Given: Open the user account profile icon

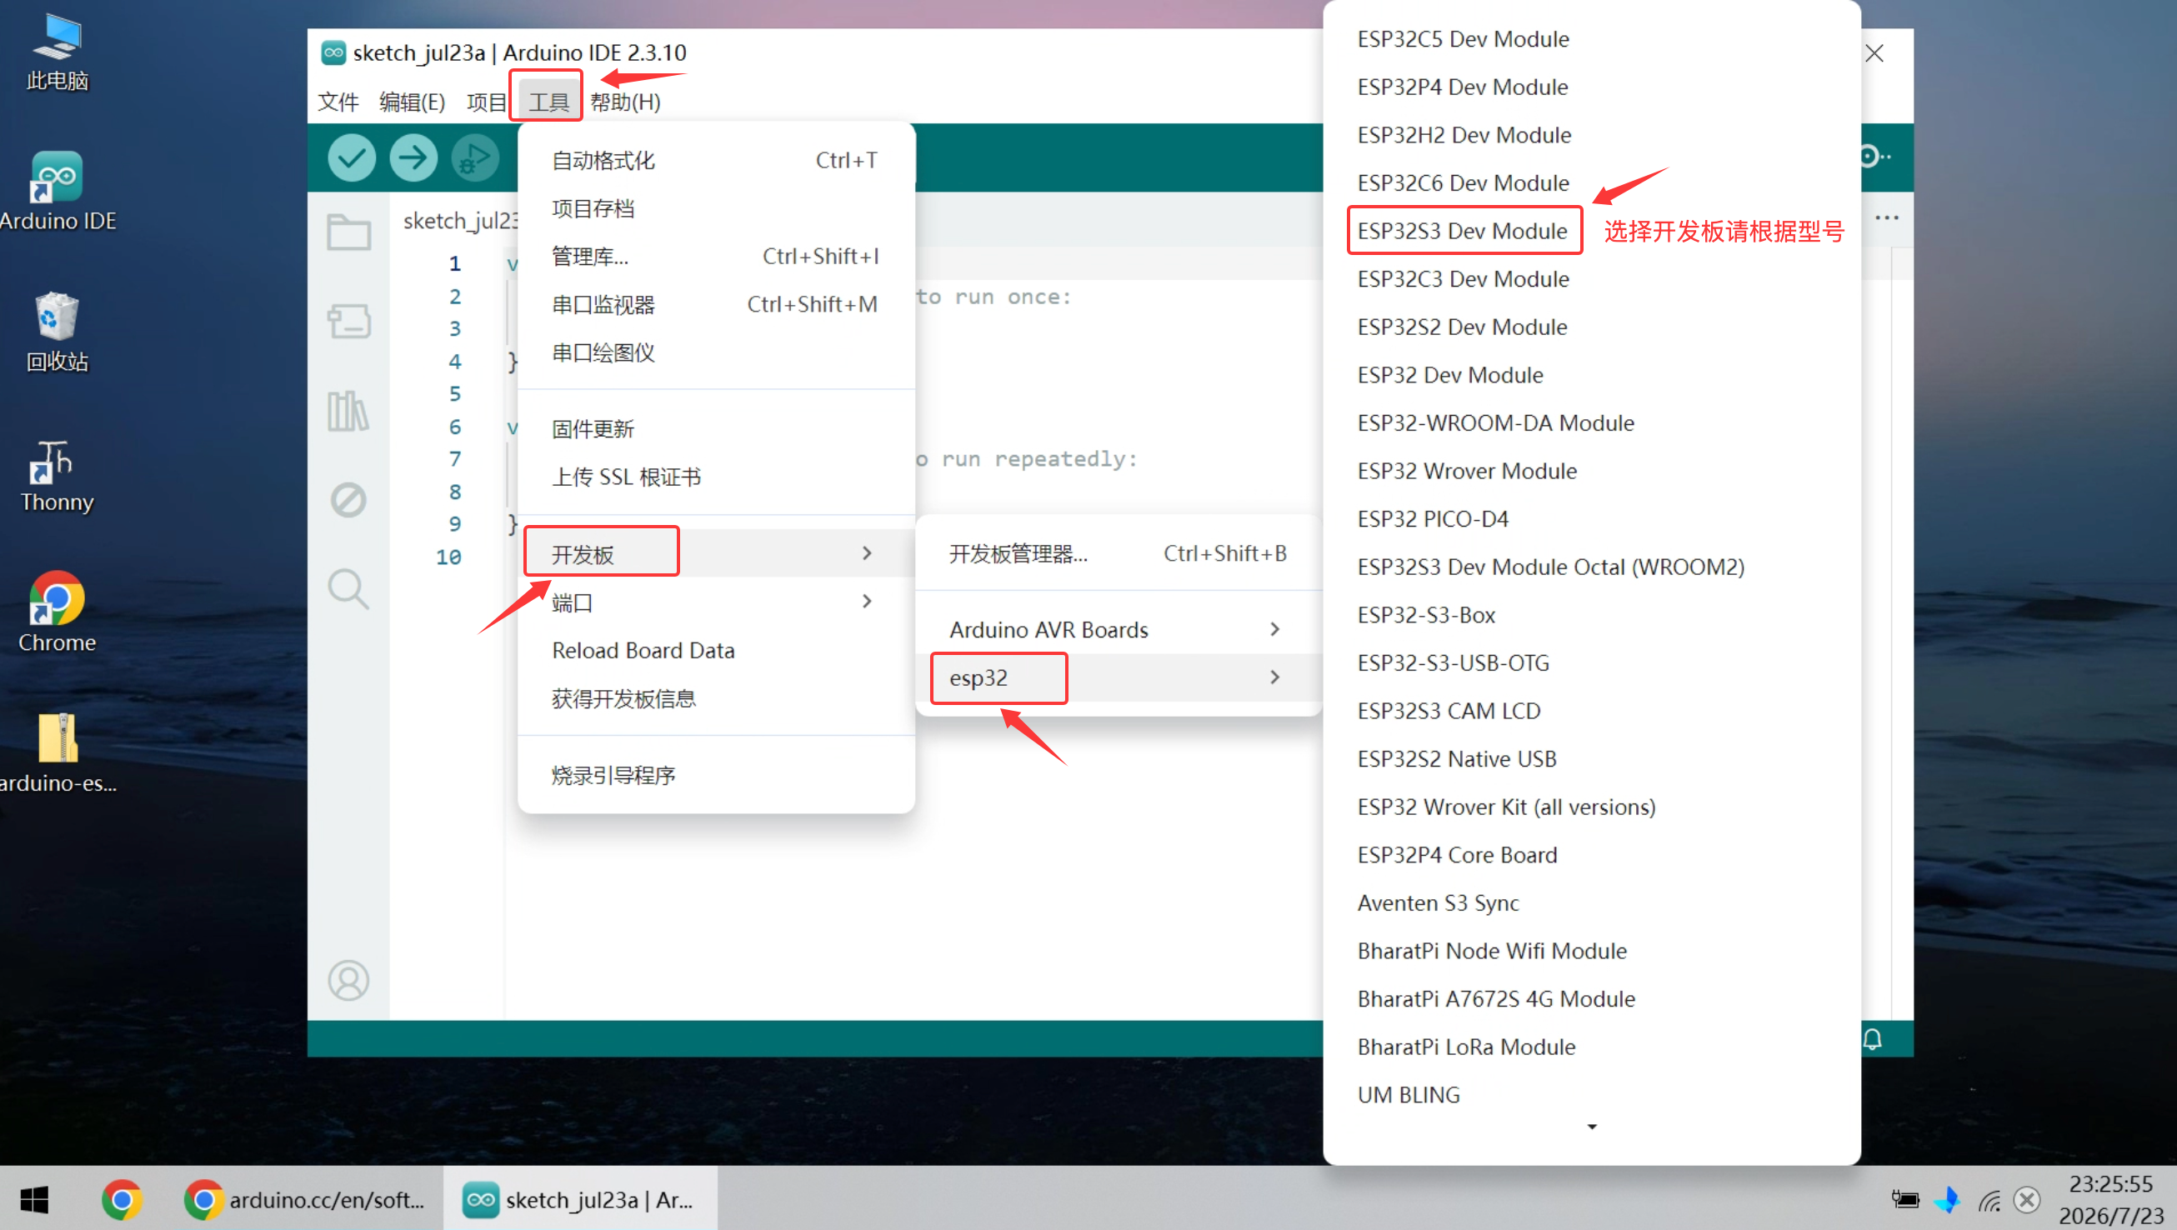Looking at the screenshot, I should (348, 980).
